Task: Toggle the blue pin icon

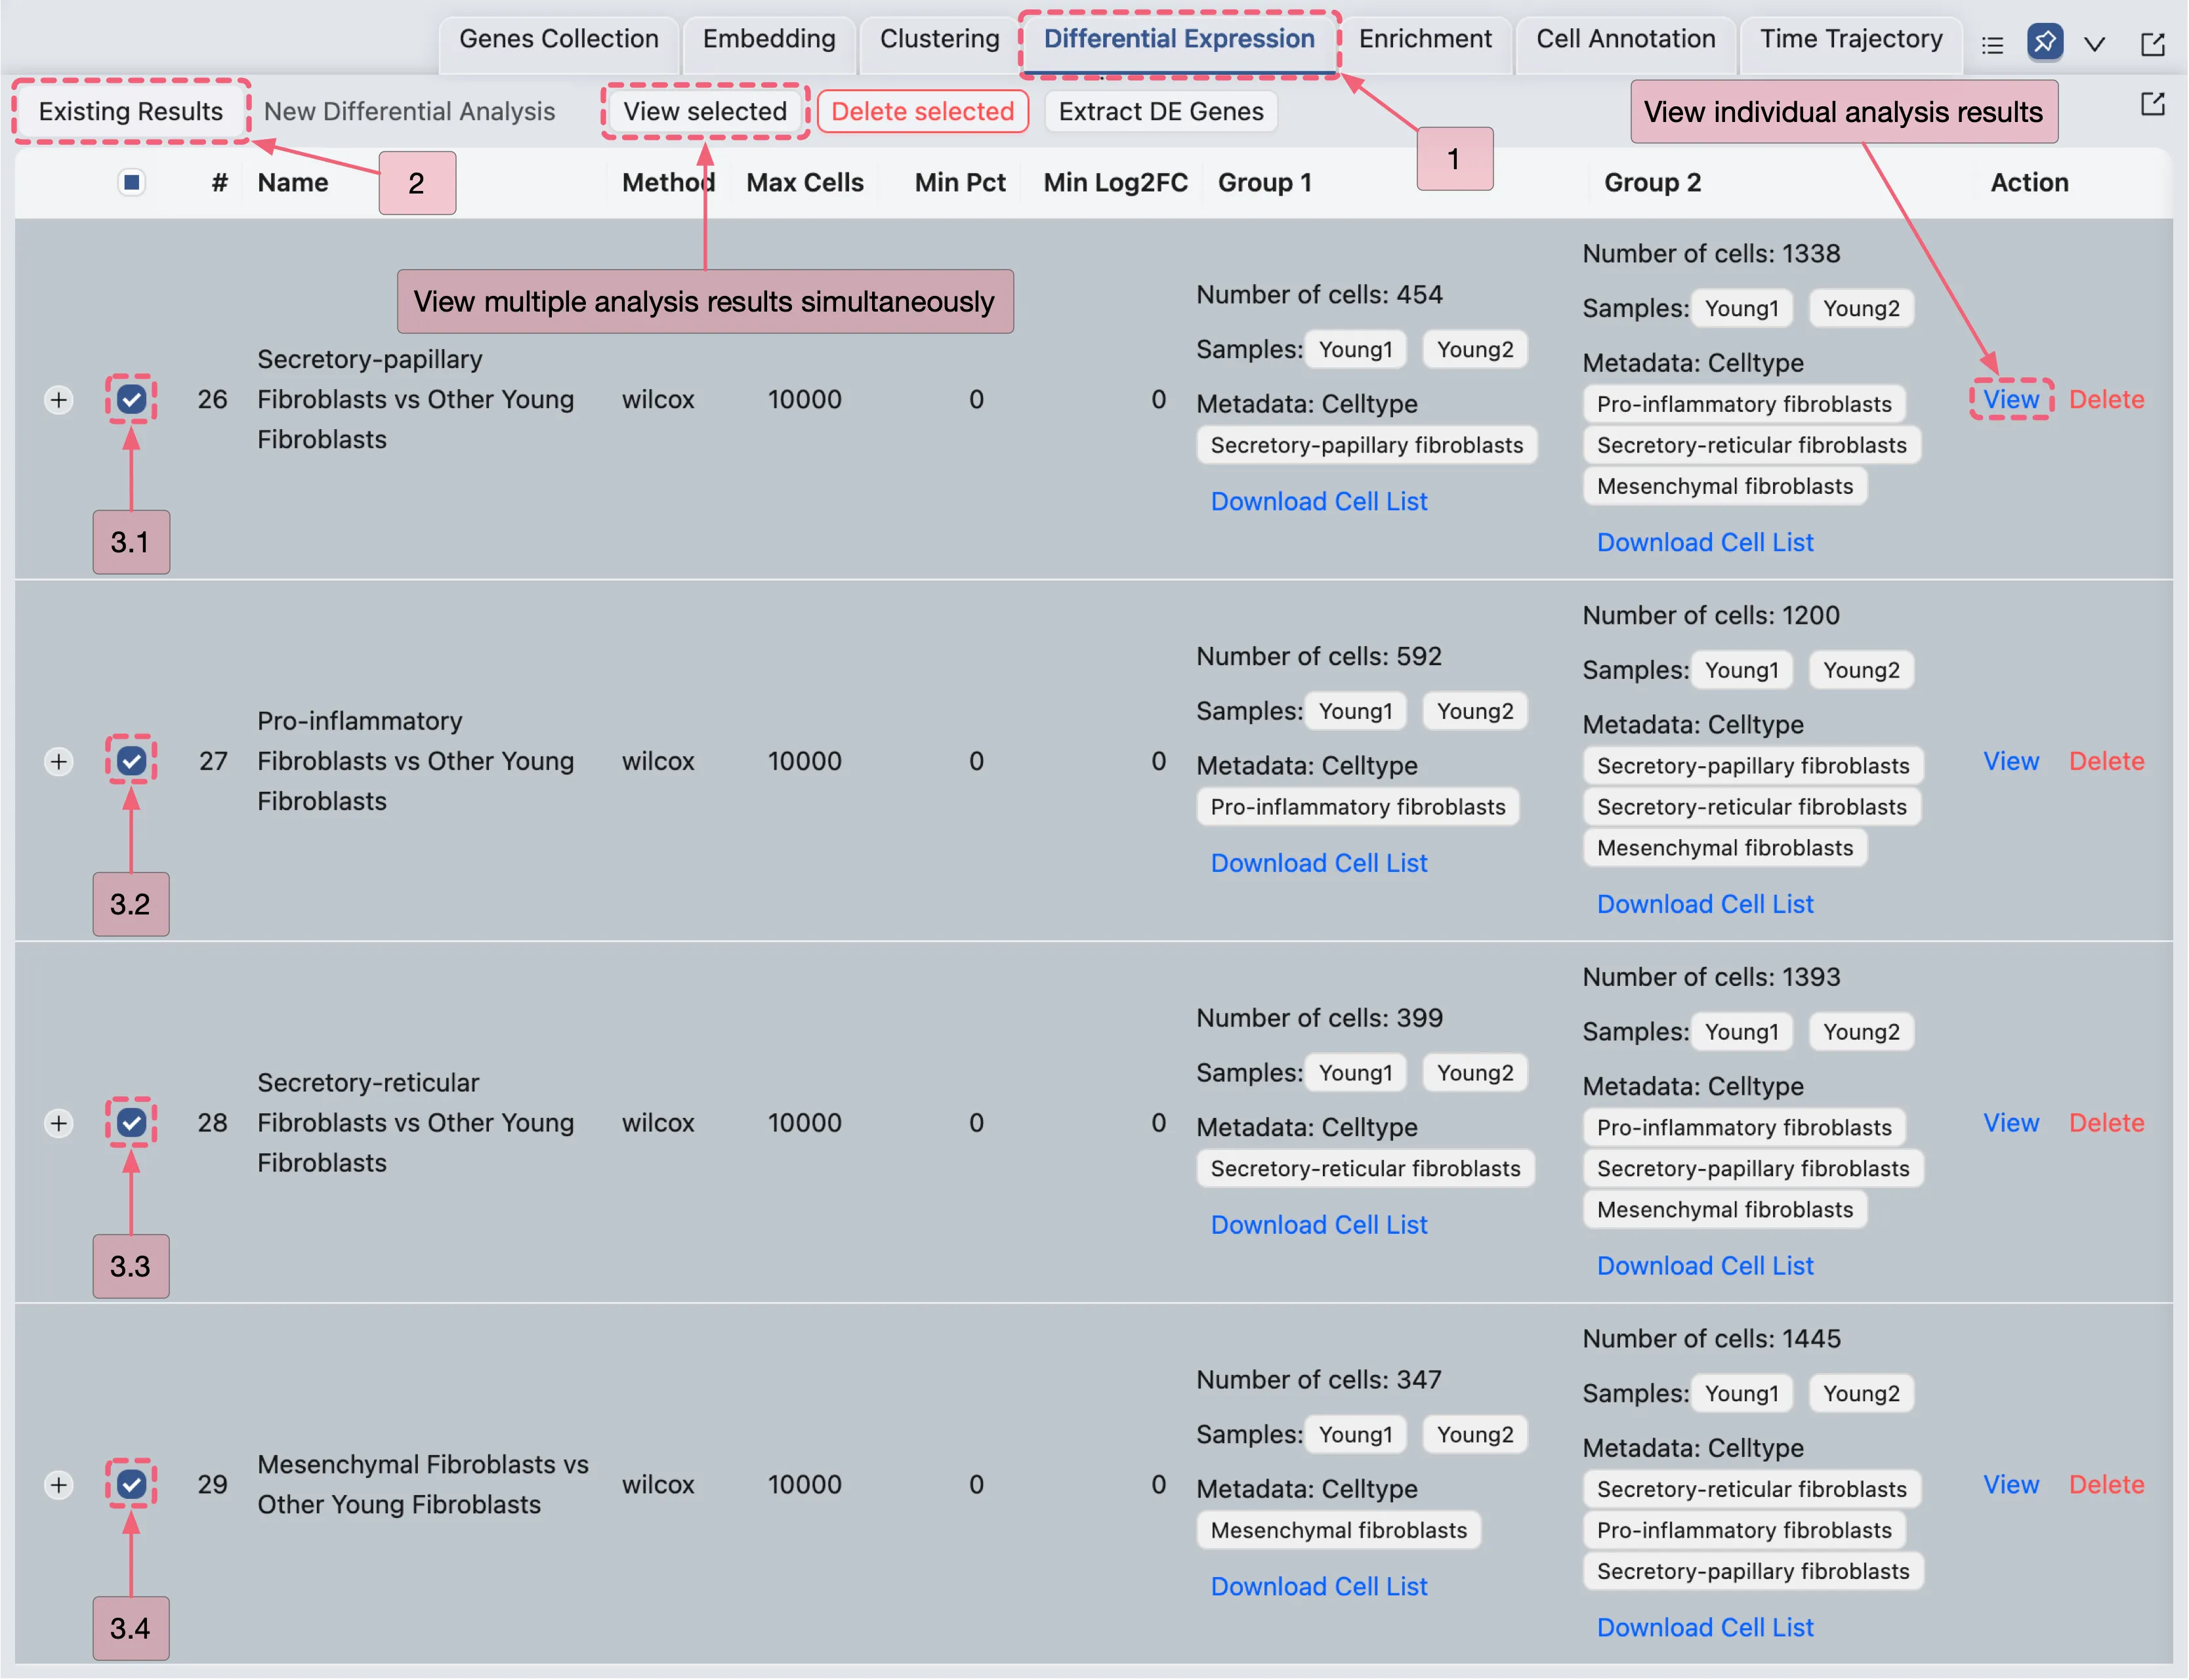Action: (x=2045, y=42)
